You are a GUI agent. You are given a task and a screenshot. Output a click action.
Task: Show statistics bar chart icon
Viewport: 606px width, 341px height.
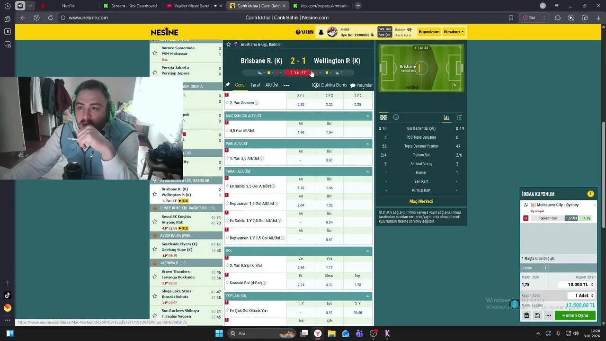pyautogui.click(x=446, y=117)
